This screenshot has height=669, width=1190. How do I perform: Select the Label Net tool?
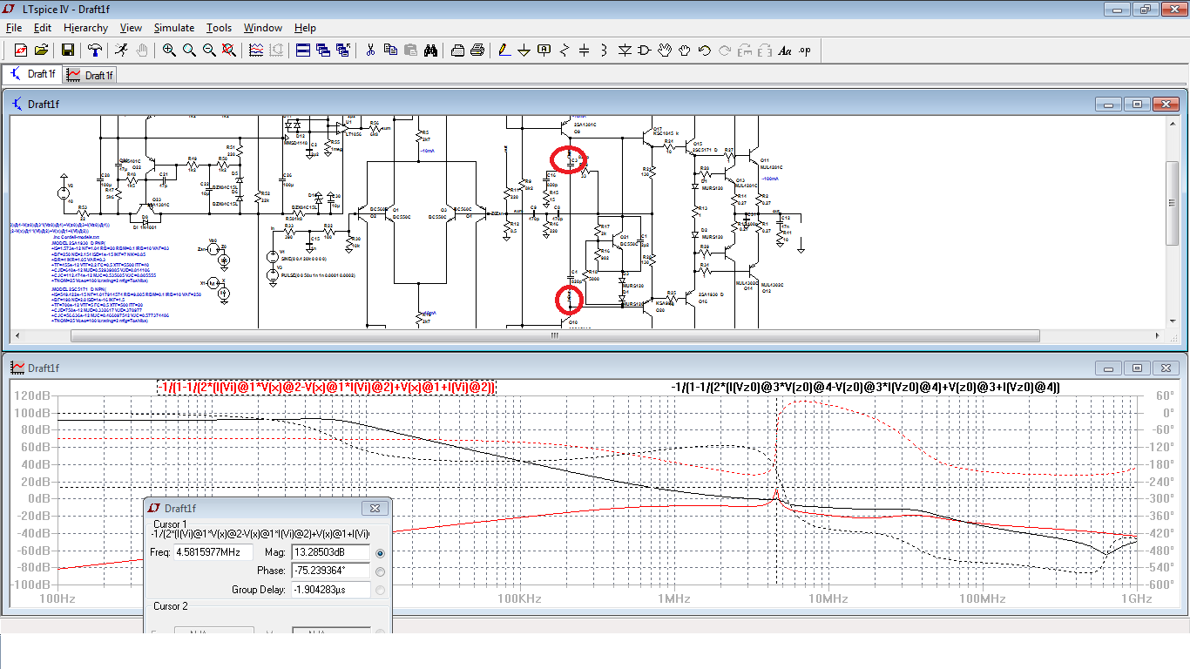coord(544,51)
